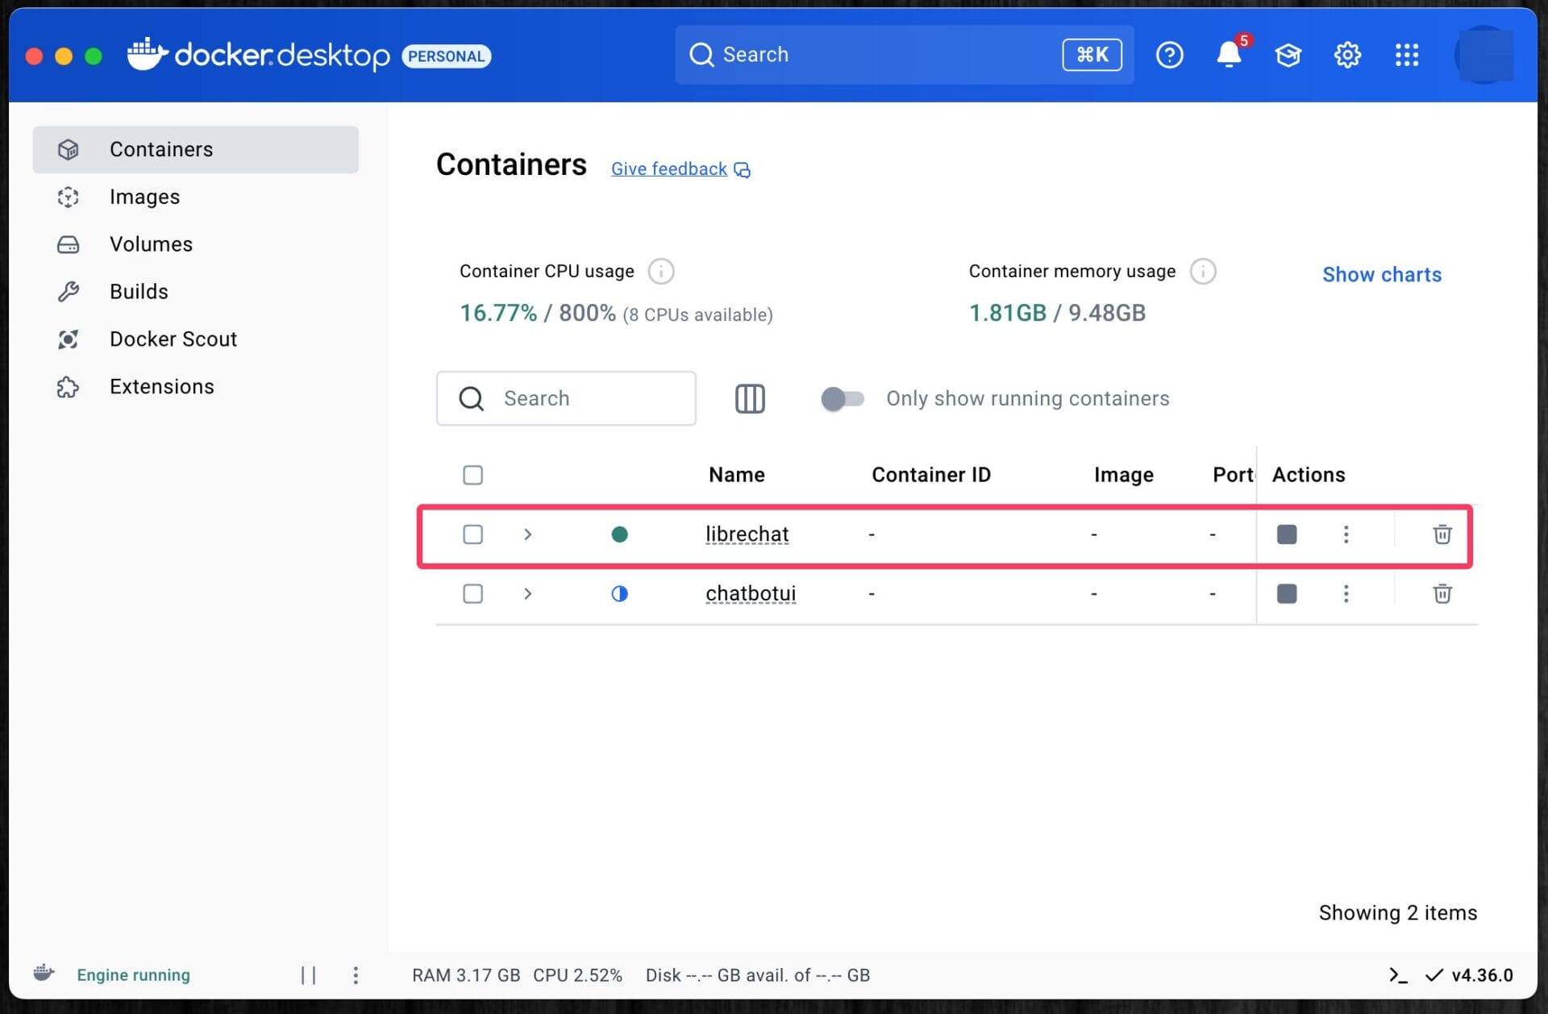Click the manage columns icon
Image resolution: width=1548 pixels, height=1014 pixels.
point(750,398)
